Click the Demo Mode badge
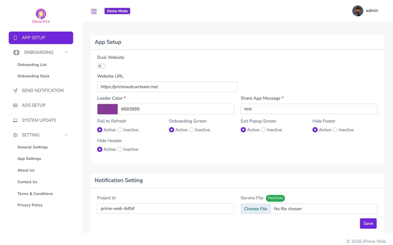The width and height of the screenshot is (393, 245). [117, 11]
